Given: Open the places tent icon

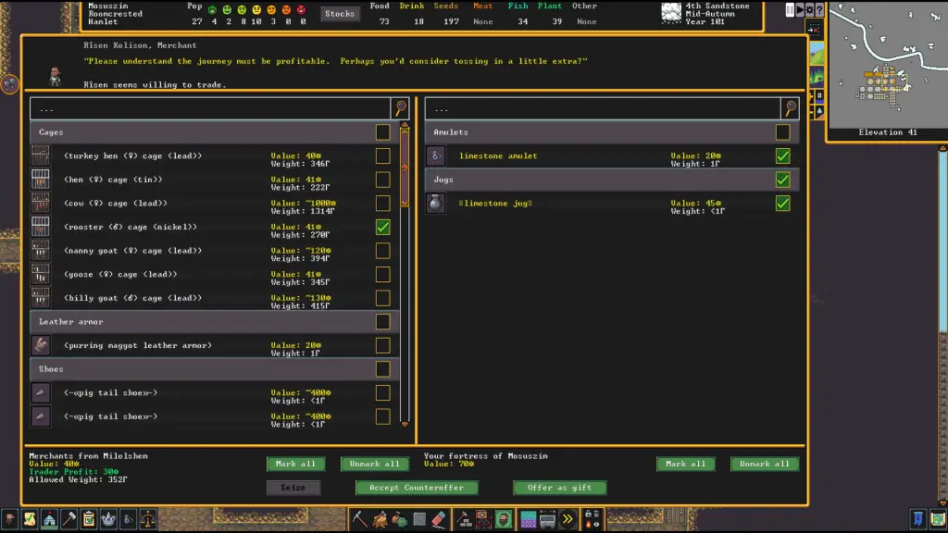Looking at the screenshot, I should click(50, 519).
